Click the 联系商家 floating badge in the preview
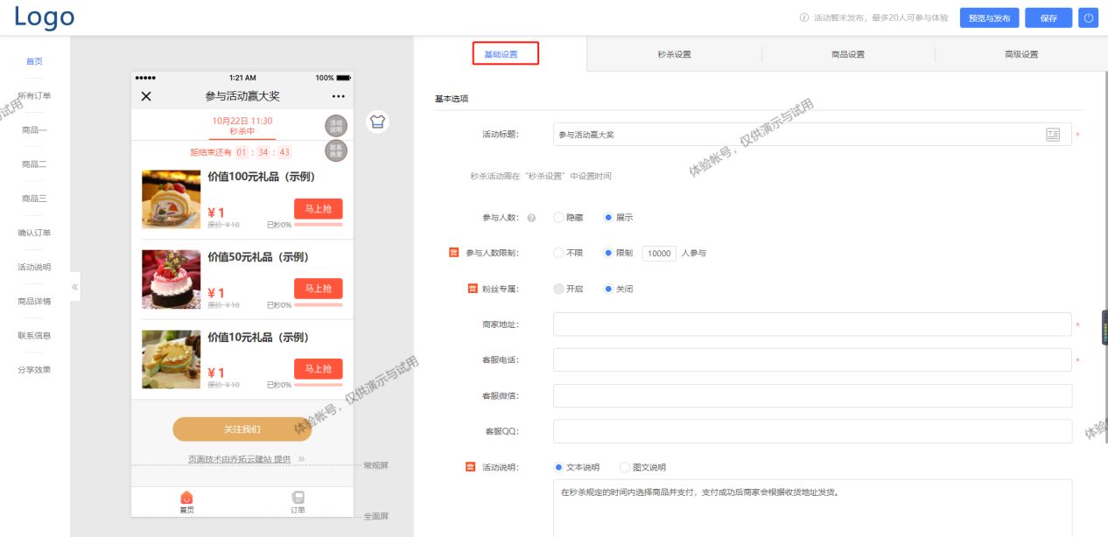Screen dimensions: 1108x537 pos(337,150)
